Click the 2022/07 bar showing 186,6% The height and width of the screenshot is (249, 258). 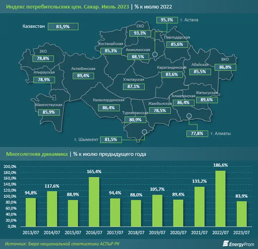point(220,198)
